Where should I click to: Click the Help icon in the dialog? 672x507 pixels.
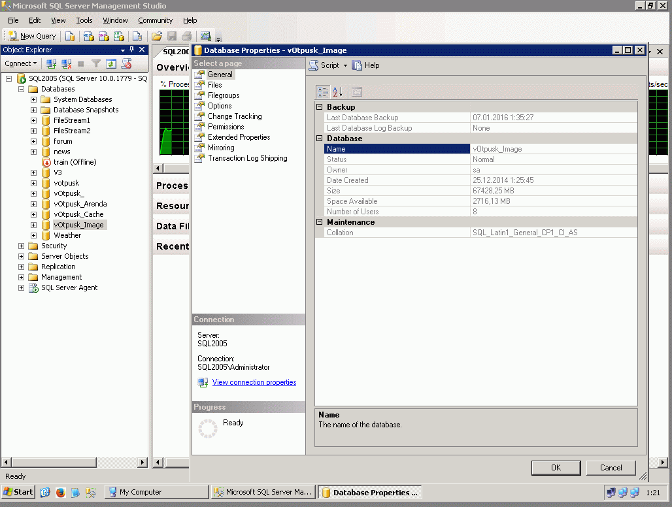tap(365, 65)
